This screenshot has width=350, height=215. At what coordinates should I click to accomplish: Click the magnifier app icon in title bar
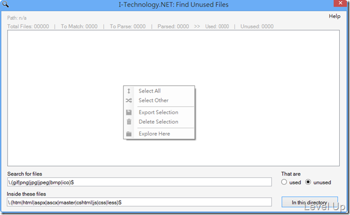pos(5,4)
